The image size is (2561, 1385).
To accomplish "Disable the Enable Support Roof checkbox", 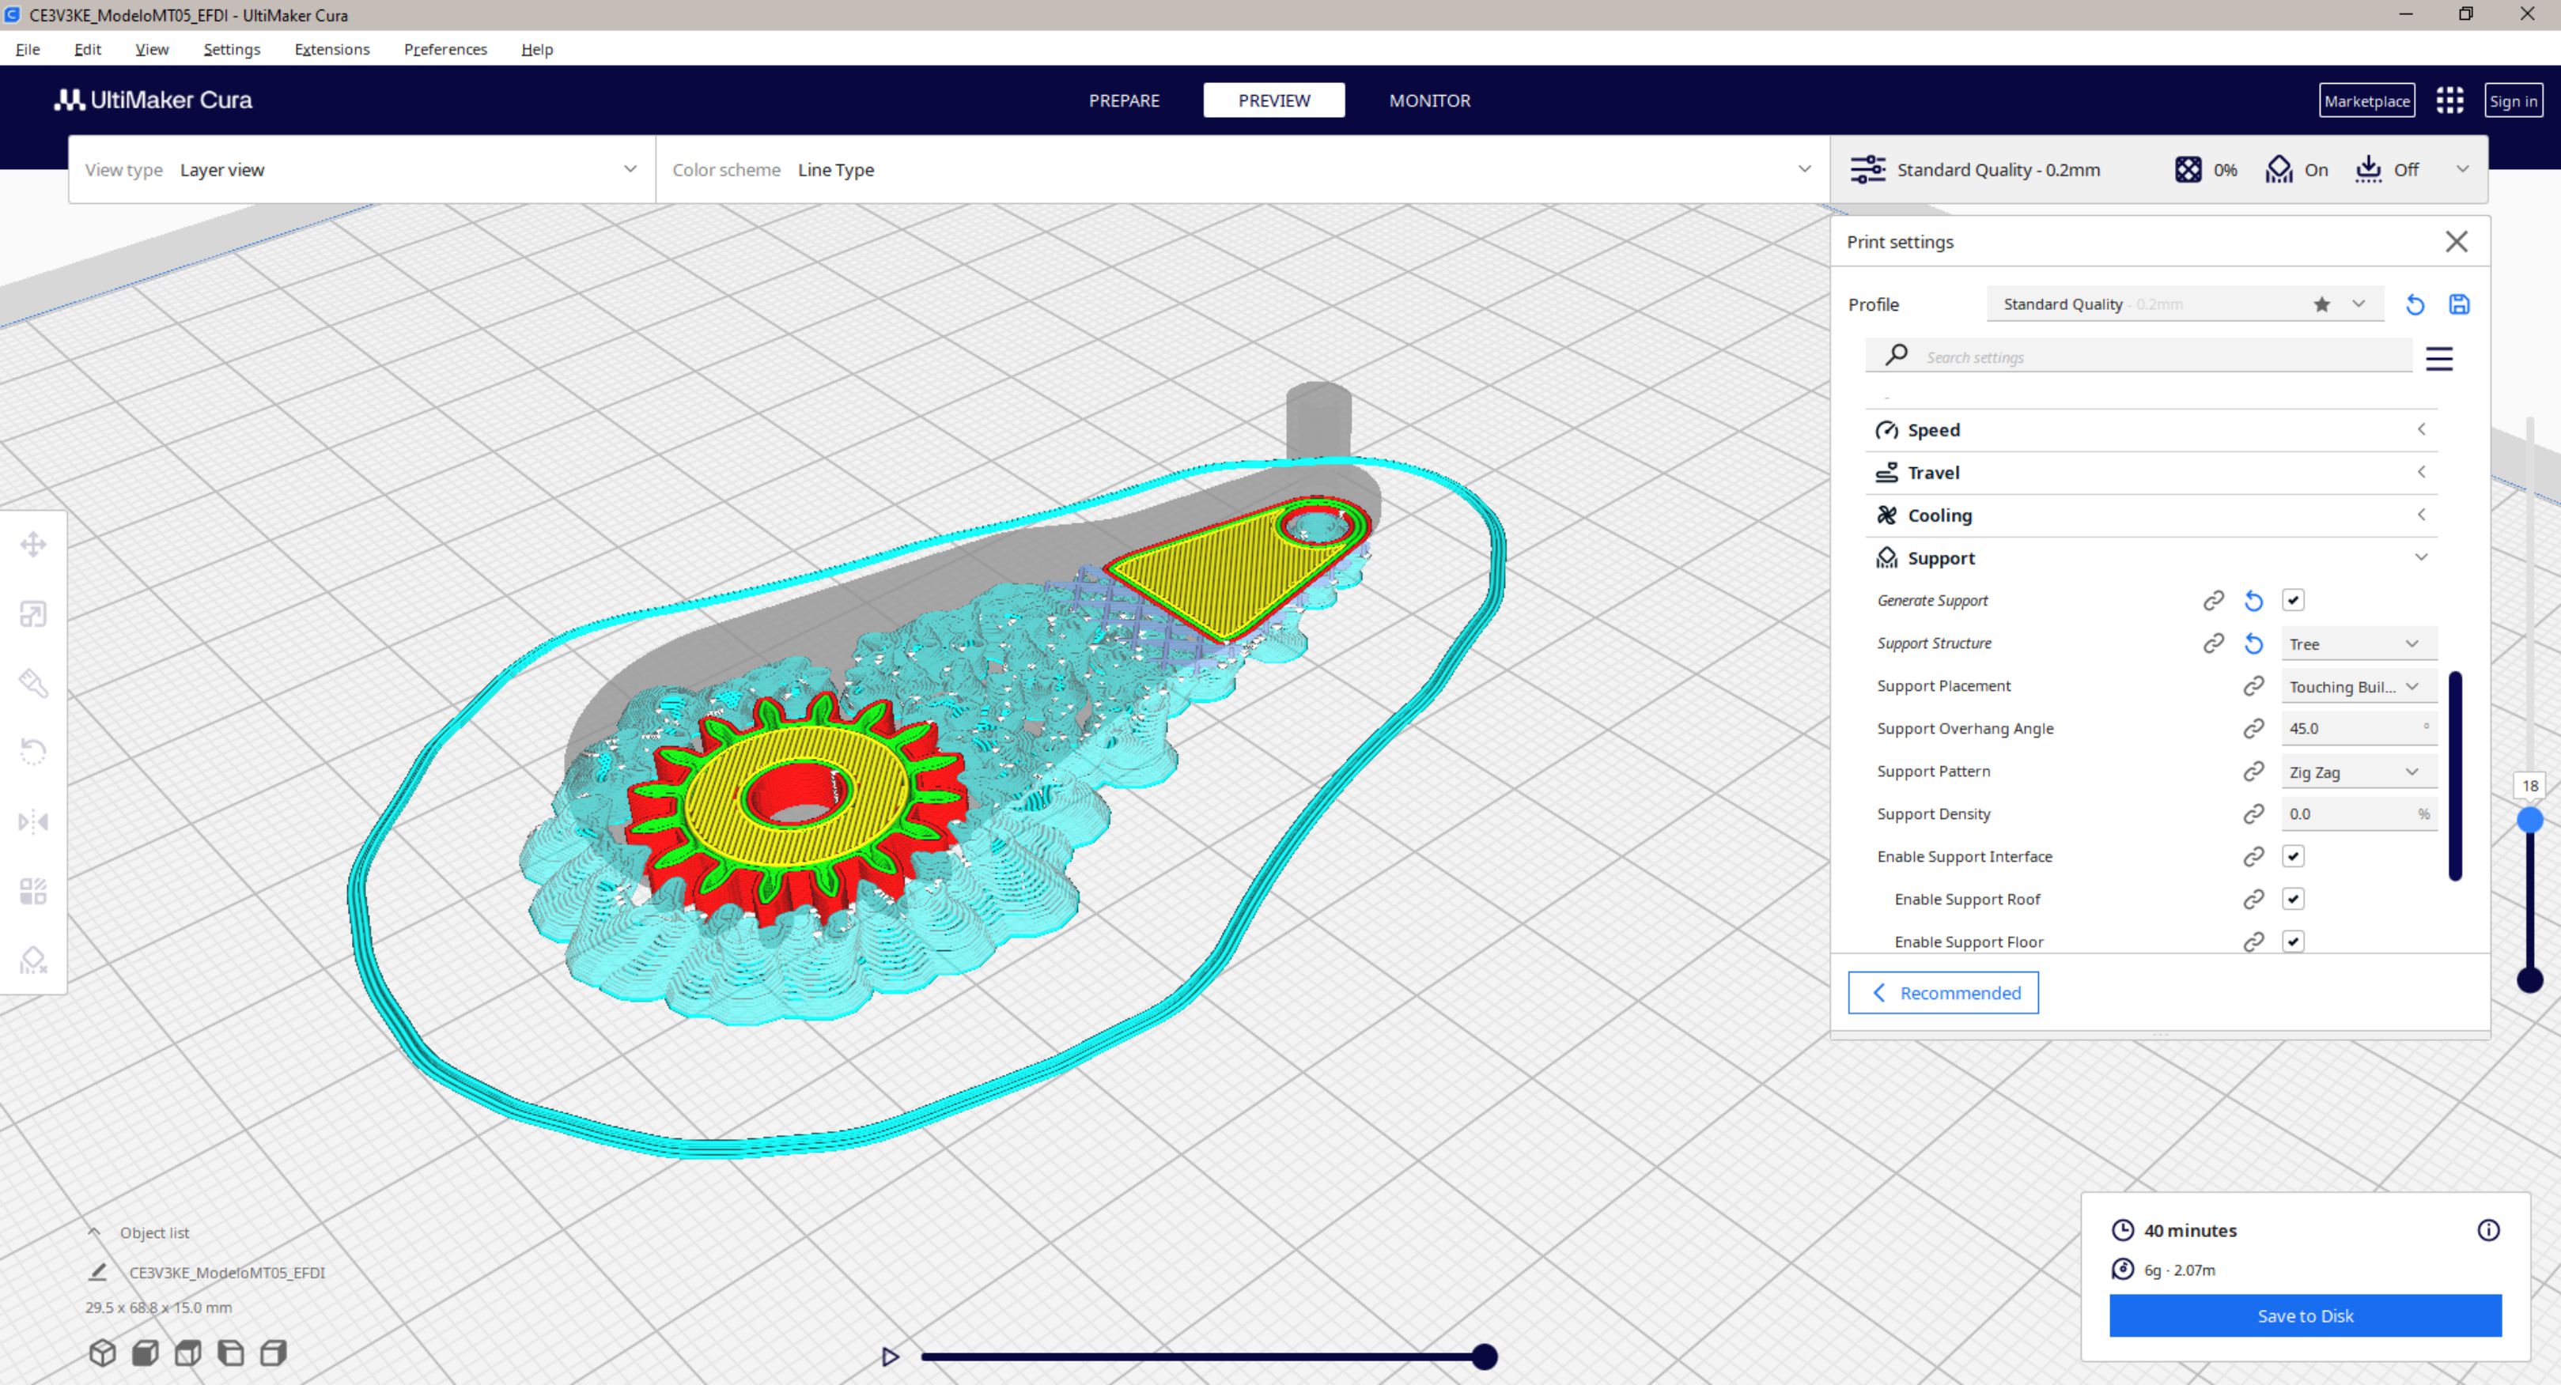I will click(2293, 899).
